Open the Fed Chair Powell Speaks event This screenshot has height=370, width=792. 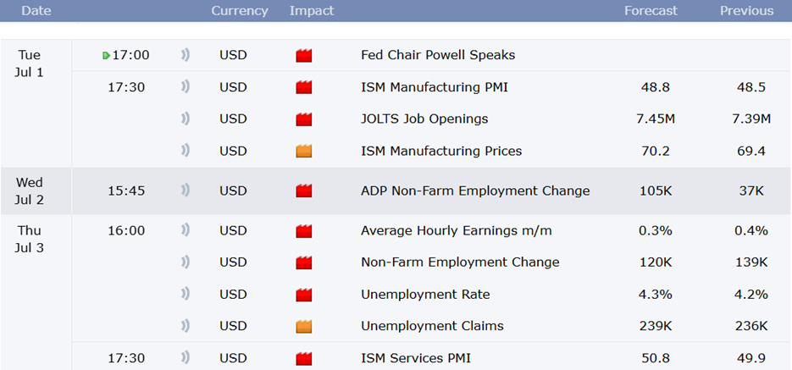pos(438,55)
